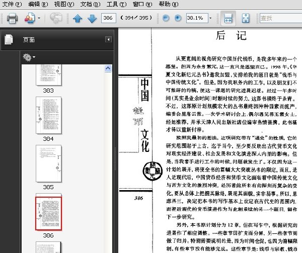Click the Pages panel document icon

point(9,39)
